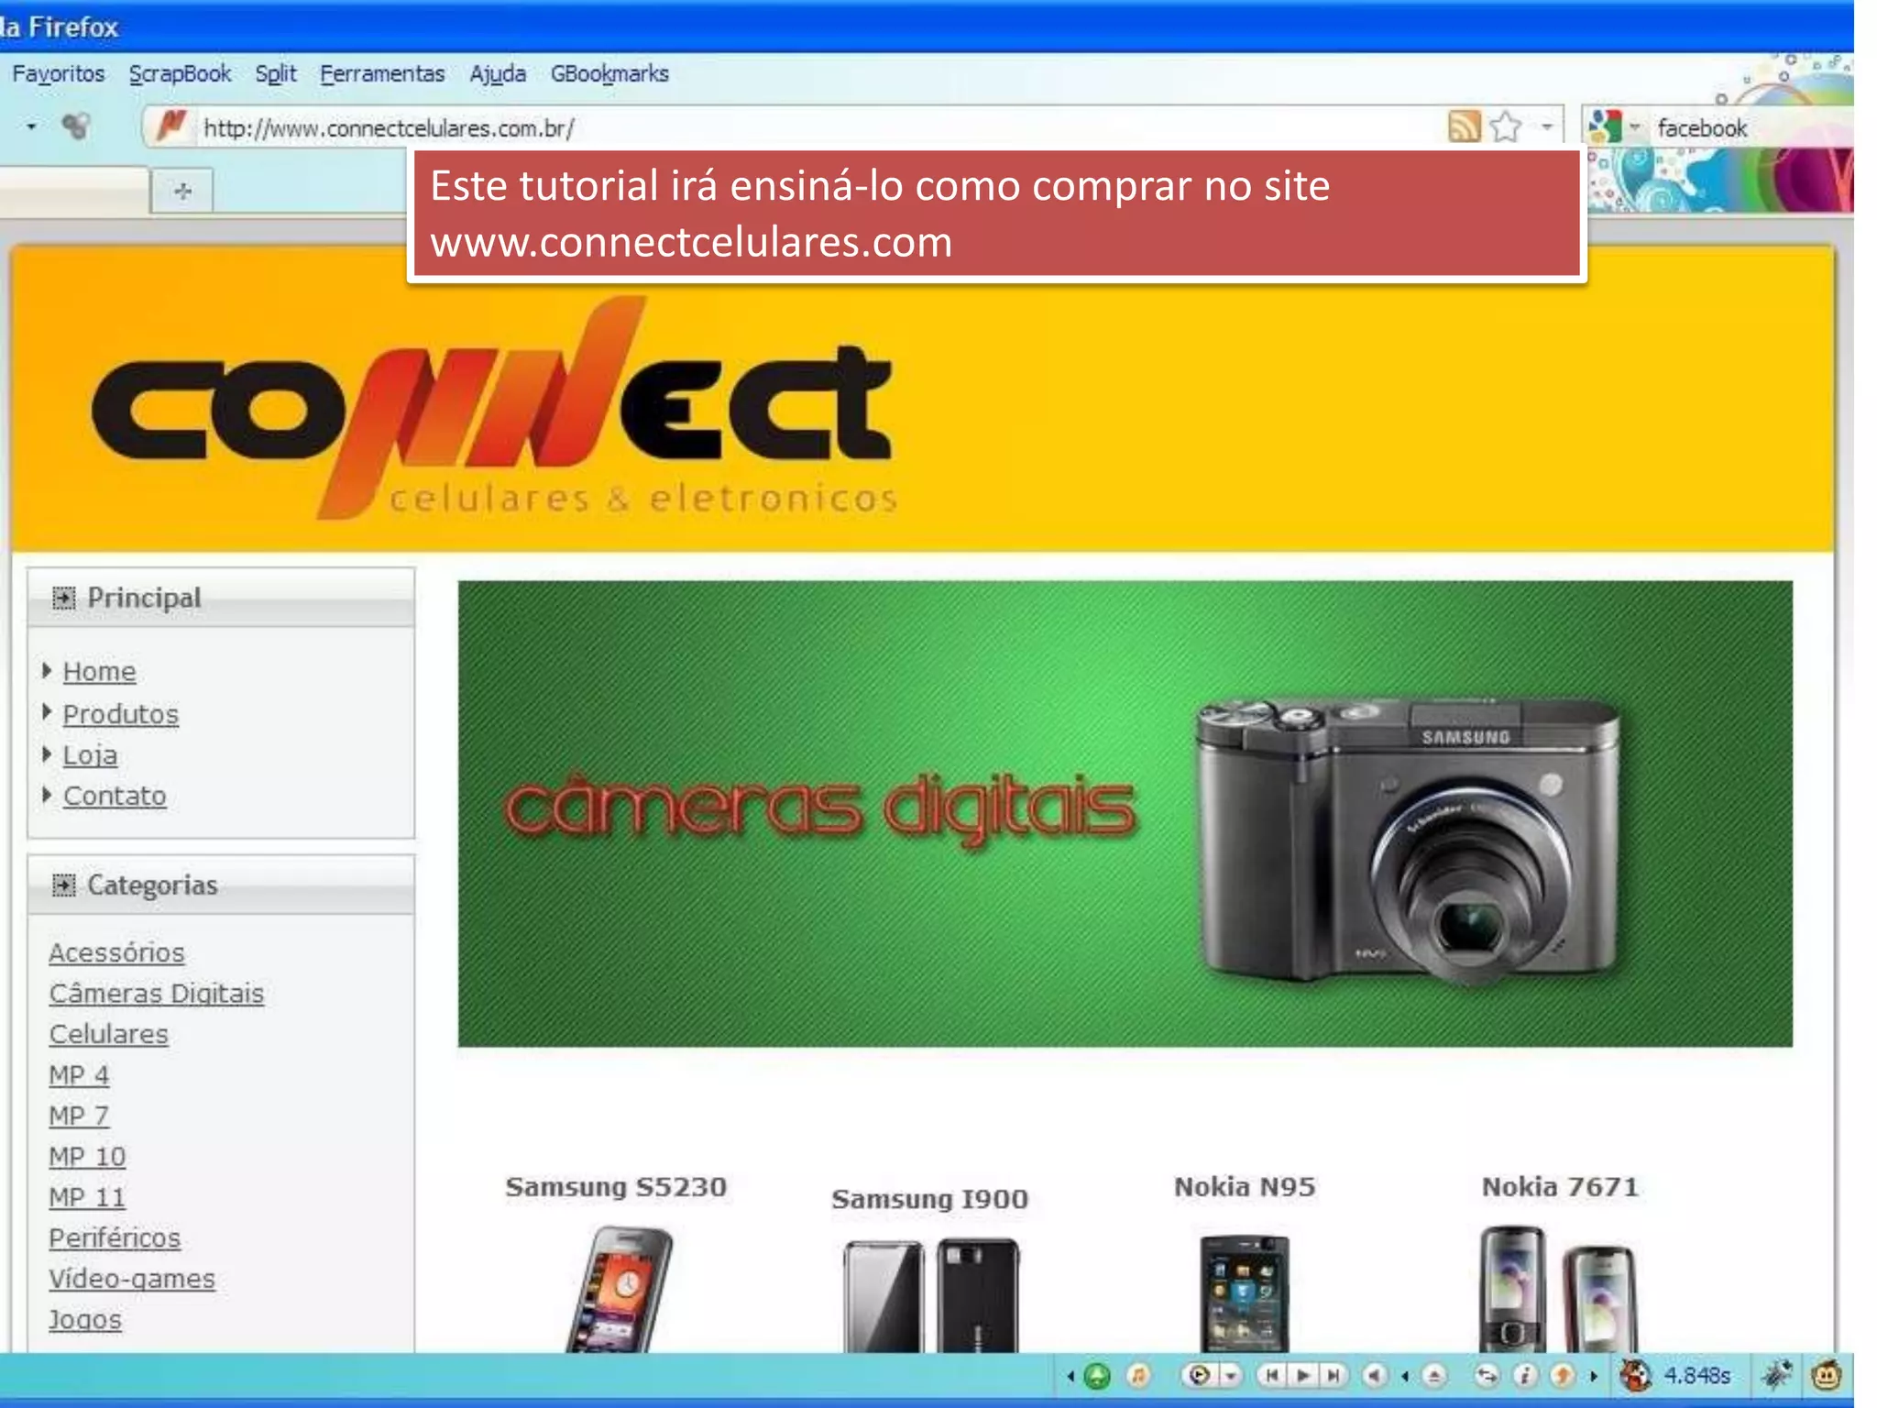Open Google search engine dropdown
Viewport: 1877px width, 1408px height.
[x=1634, y=127]
